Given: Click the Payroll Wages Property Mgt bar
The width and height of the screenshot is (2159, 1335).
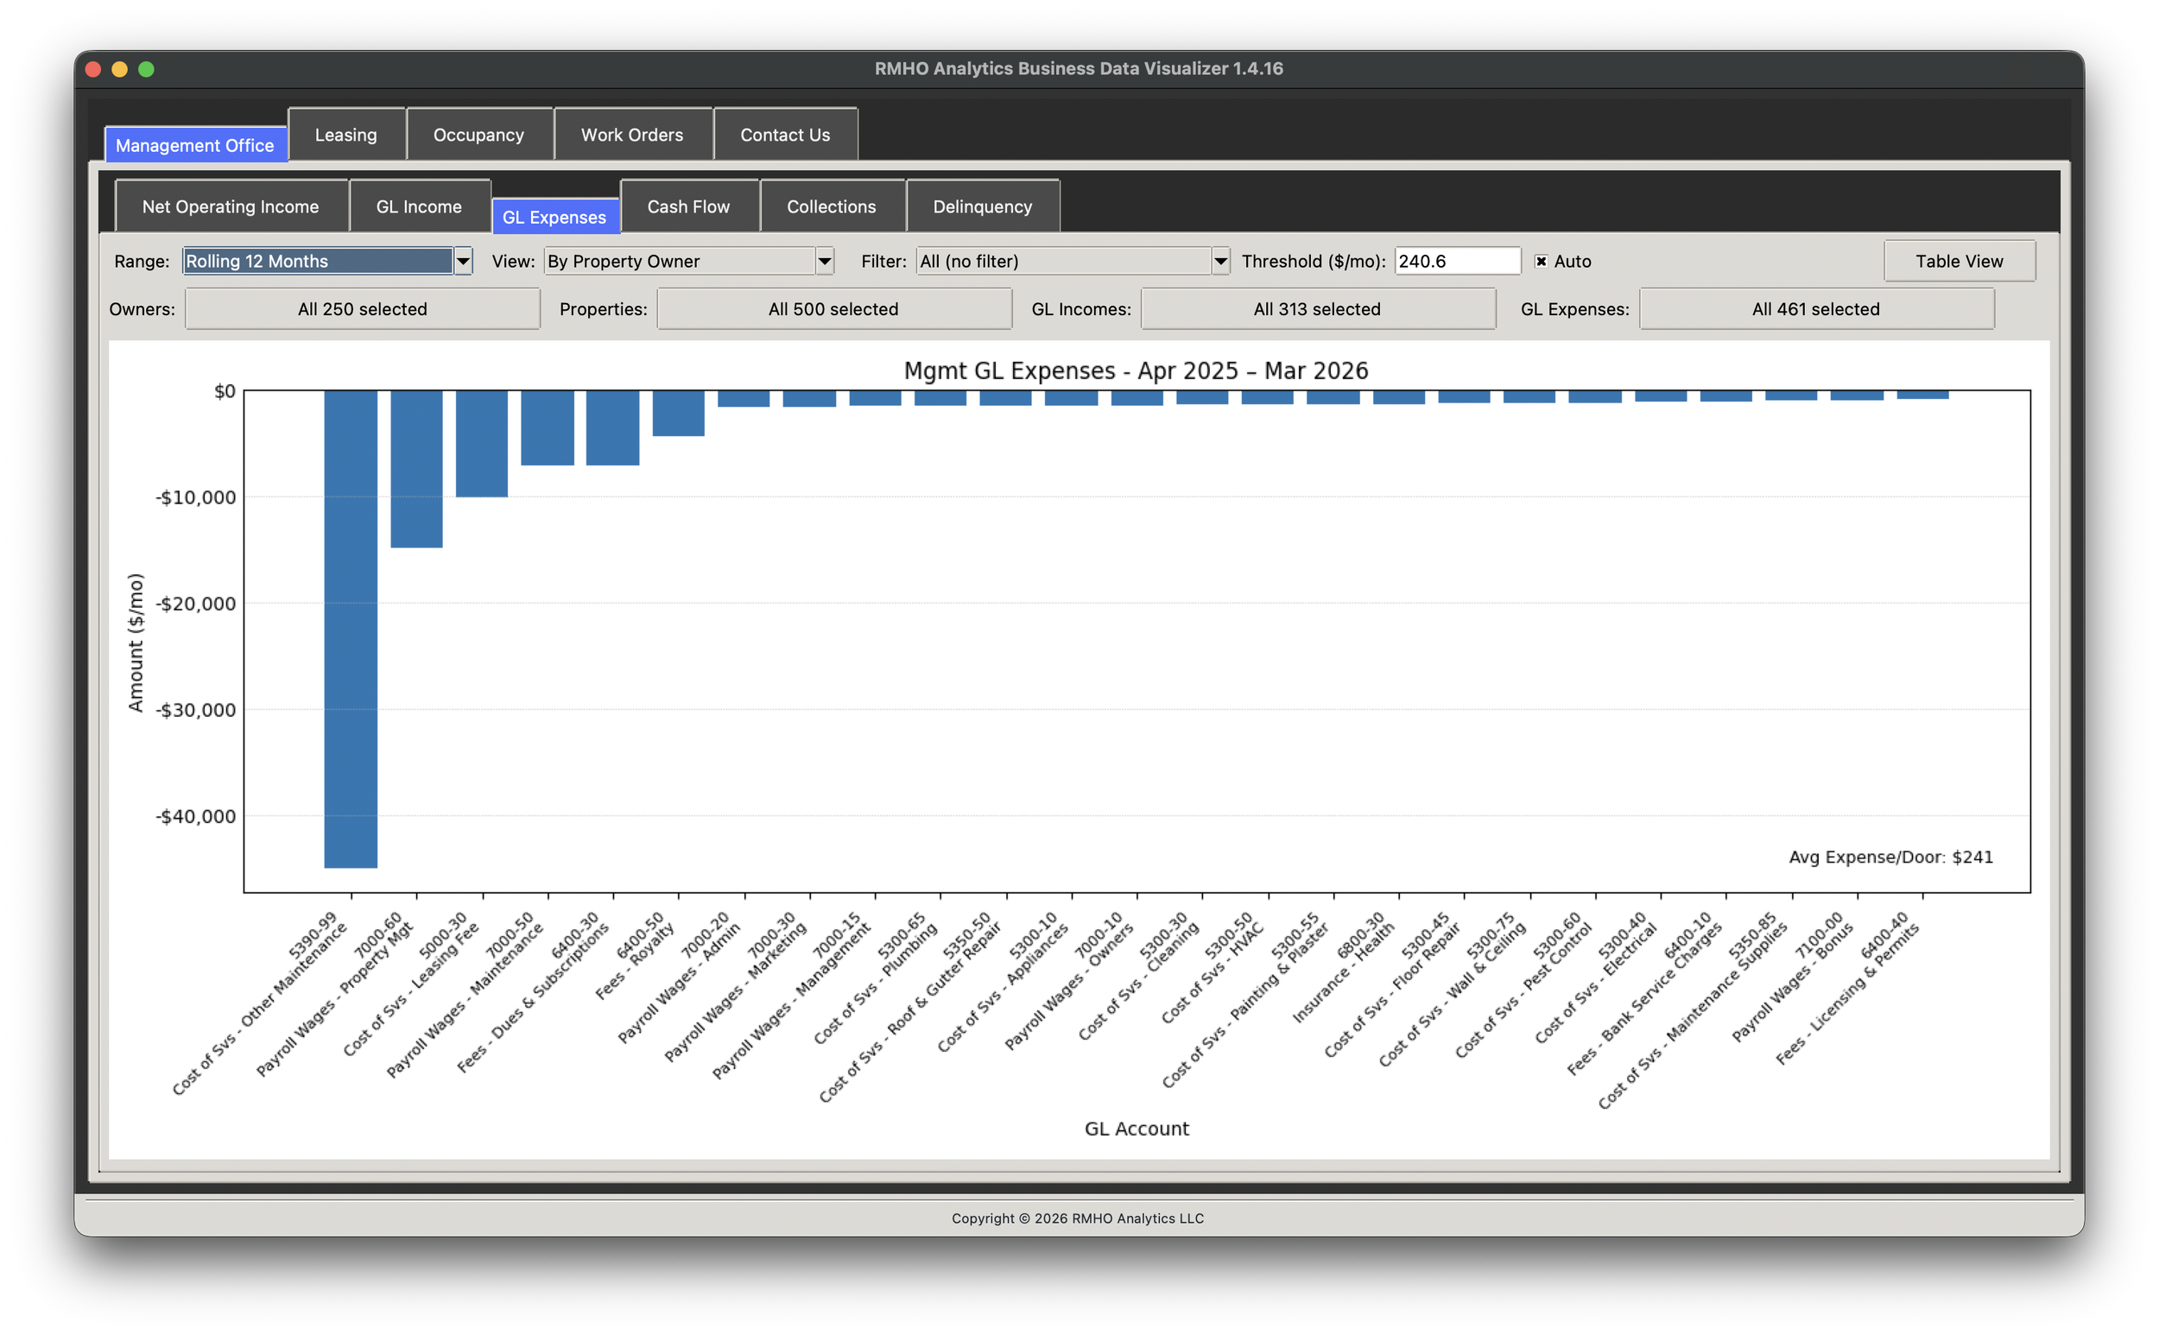Looking at the screenshot, I should click(x=417, y=469).
